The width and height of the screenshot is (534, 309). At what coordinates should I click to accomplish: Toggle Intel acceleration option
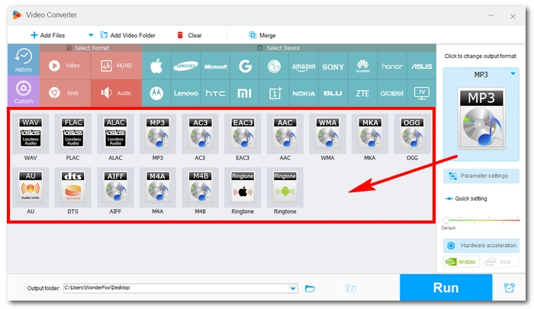pos(501,262)
